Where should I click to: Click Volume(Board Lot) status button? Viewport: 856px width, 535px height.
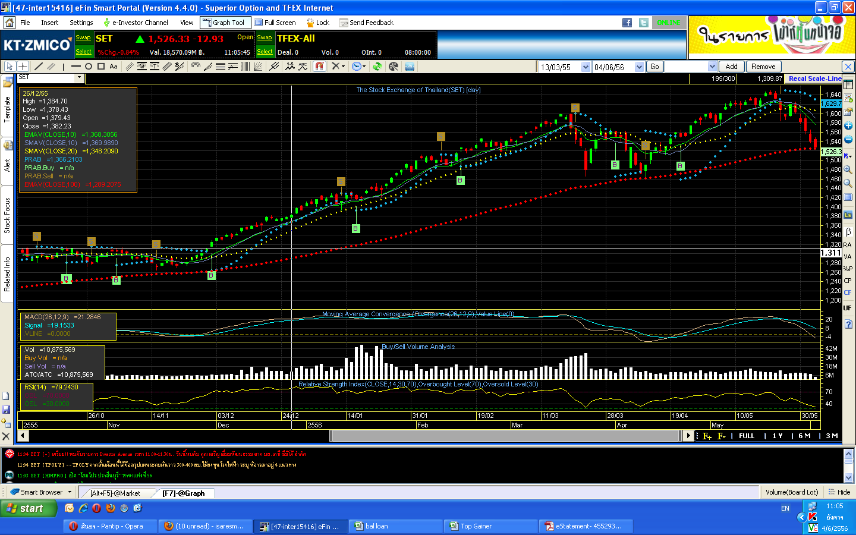[x=792, y=492]
